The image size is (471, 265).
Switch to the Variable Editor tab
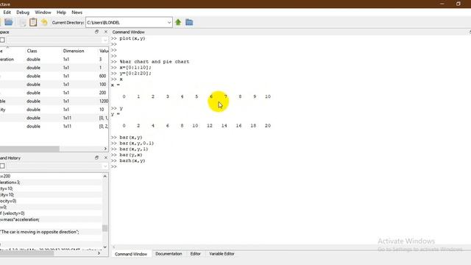(x=222, y=254)
